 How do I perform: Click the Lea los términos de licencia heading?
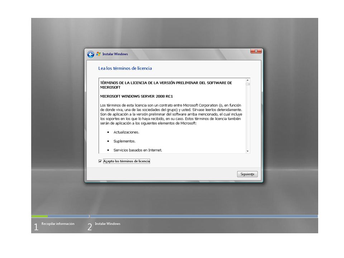(125, 68)
